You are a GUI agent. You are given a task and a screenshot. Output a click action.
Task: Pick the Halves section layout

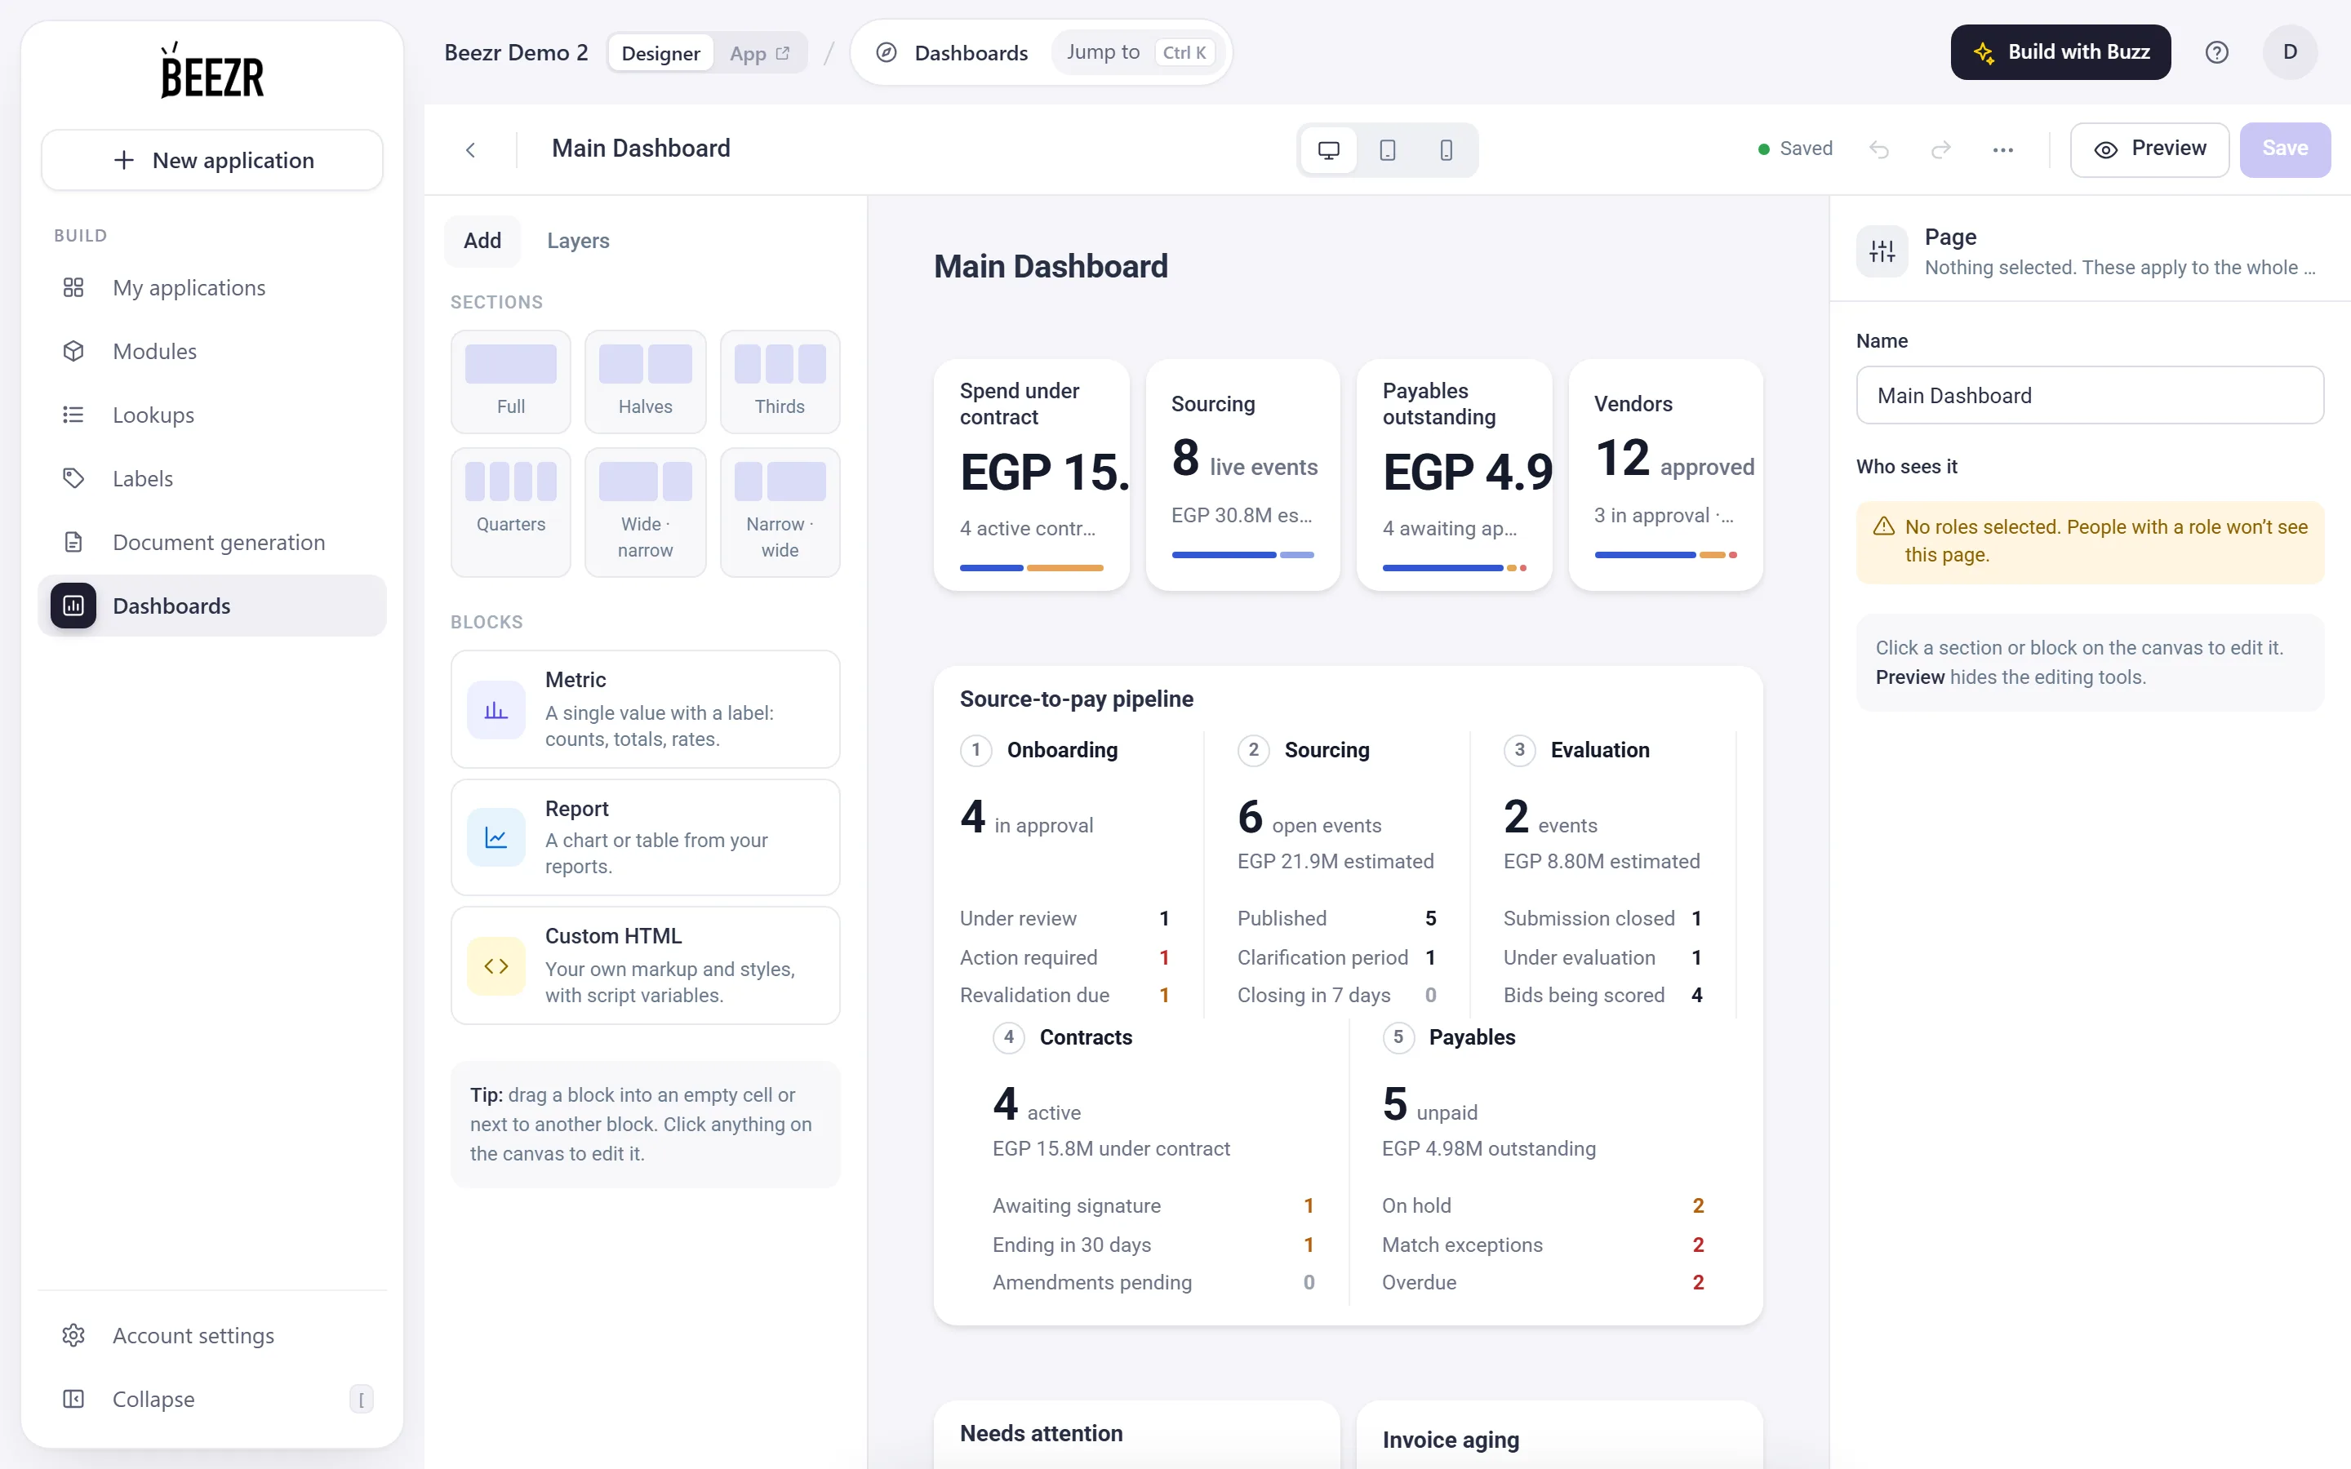click(645, 382)
